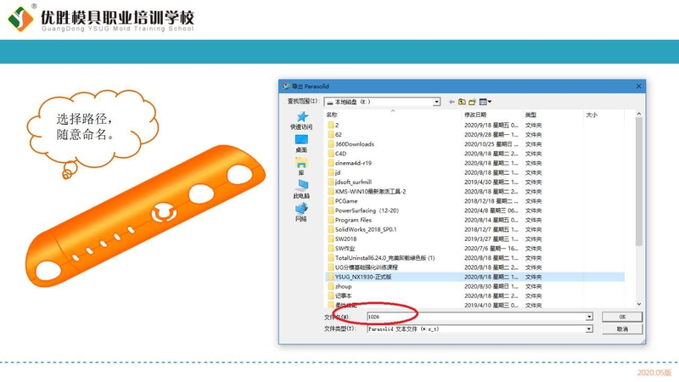Image resolution: width=679 pixels, height=382 pixels.
Task: Open the file type dropdown list
Action: tap(589, 329)
